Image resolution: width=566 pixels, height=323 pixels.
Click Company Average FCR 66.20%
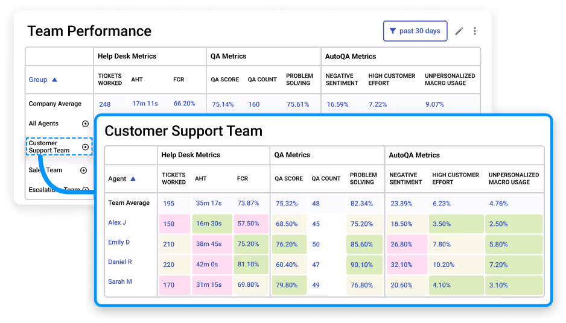pos(185,104)
